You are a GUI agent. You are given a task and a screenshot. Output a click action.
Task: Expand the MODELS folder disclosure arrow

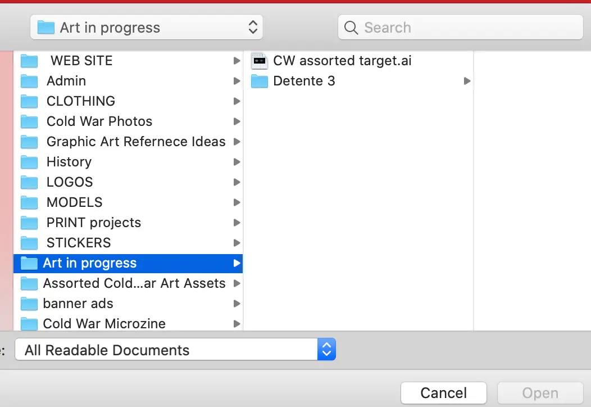pyautogui.click(x=237, y=202)
